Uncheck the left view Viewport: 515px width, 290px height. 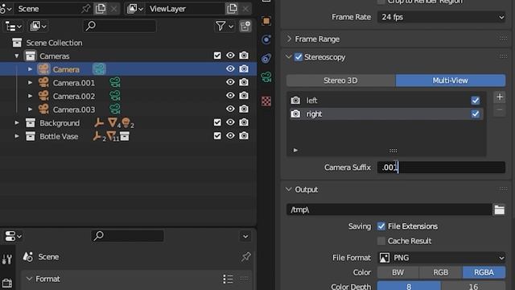(x=476, y=101)
